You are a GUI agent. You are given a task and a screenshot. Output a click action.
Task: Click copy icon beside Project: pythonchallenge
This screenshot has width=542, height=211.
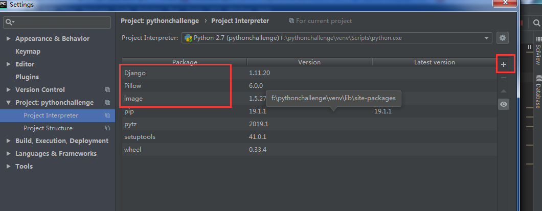click(107, 103)
